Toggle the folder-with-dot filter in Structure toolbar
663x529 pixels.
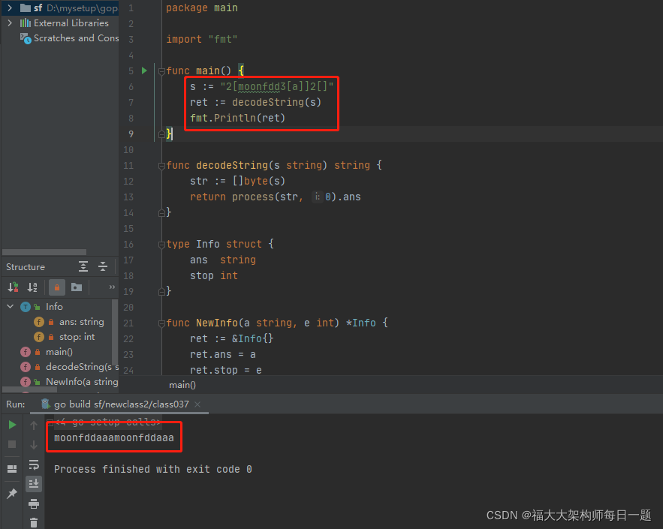[77, 287]
